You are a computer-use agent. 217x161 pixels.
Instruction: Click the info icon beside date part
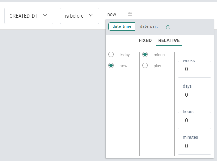168,27
